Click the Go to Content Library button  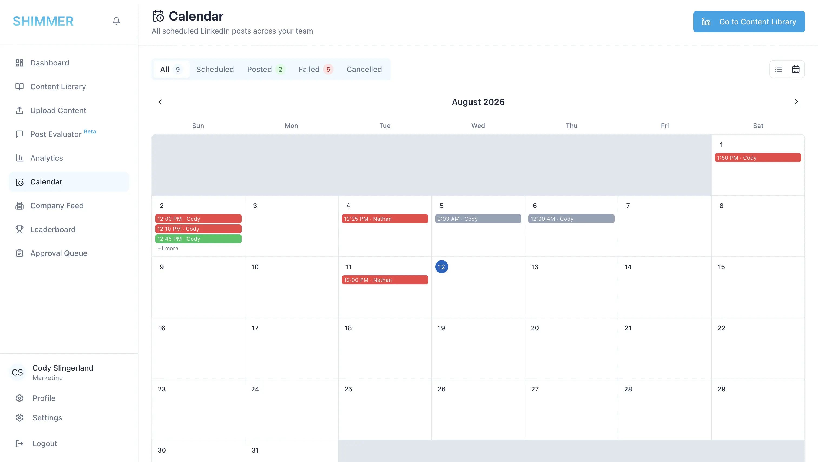[749, 22]
